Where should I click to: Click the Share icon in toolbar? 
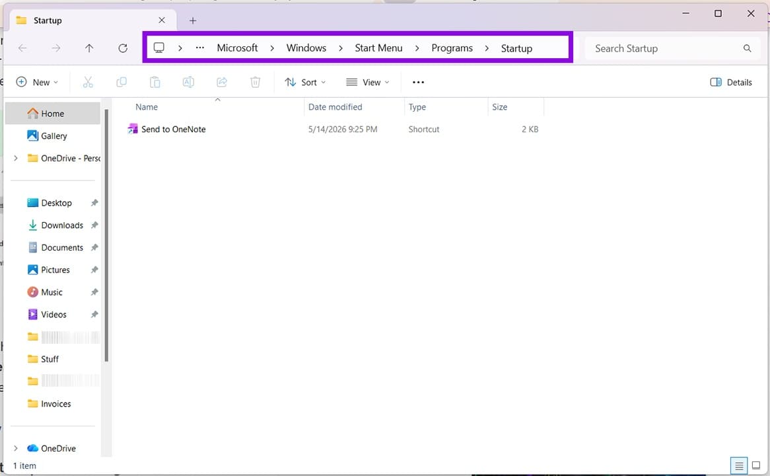222,82
